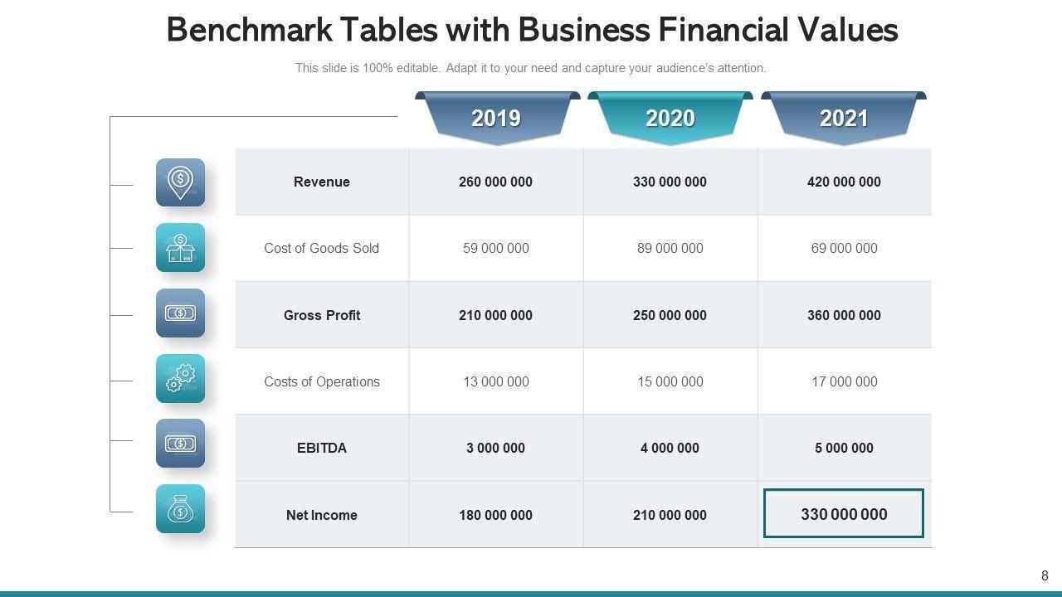The height and width of the screenshot is (597, 1062).
Task: Select the Cost of Goods Sold box icon
Action: coord(180,248)
